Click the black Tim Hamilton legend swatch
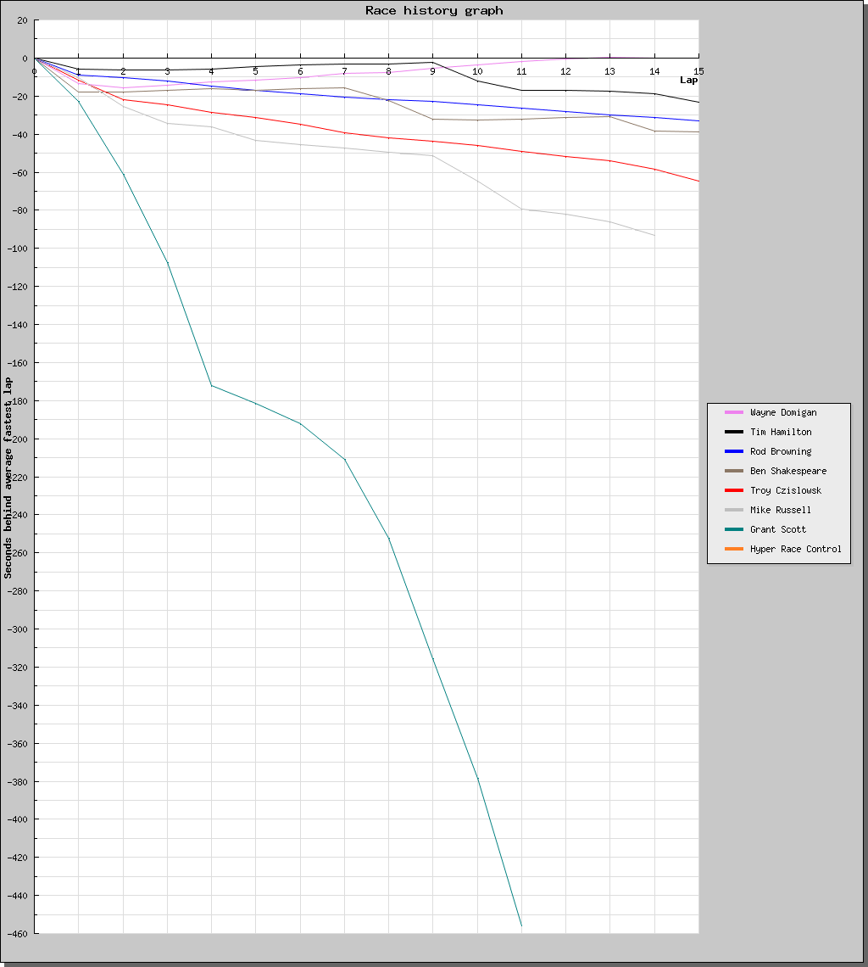Screen dimensions: 868x967 click(733, 433)
